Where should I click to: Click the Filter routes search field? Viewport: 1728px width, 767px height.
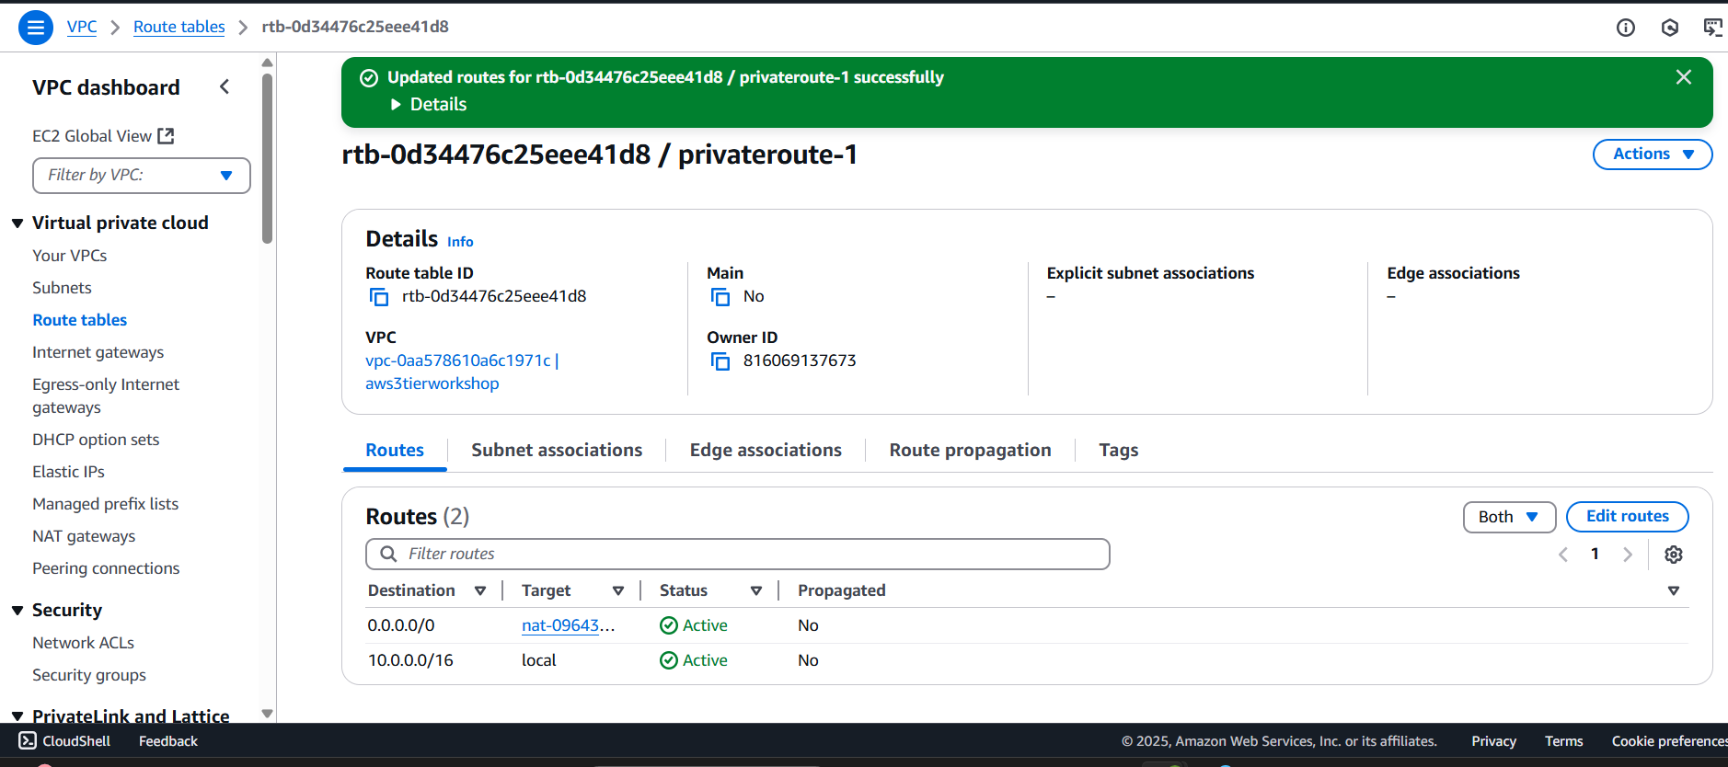[x=738, y=554]
